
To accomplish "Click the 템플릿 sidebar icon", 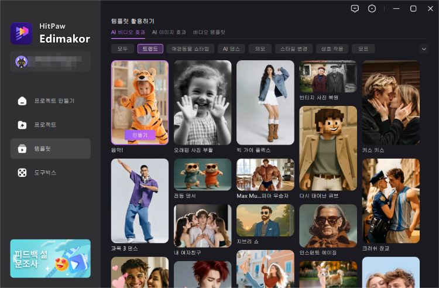I will [22, 149].
